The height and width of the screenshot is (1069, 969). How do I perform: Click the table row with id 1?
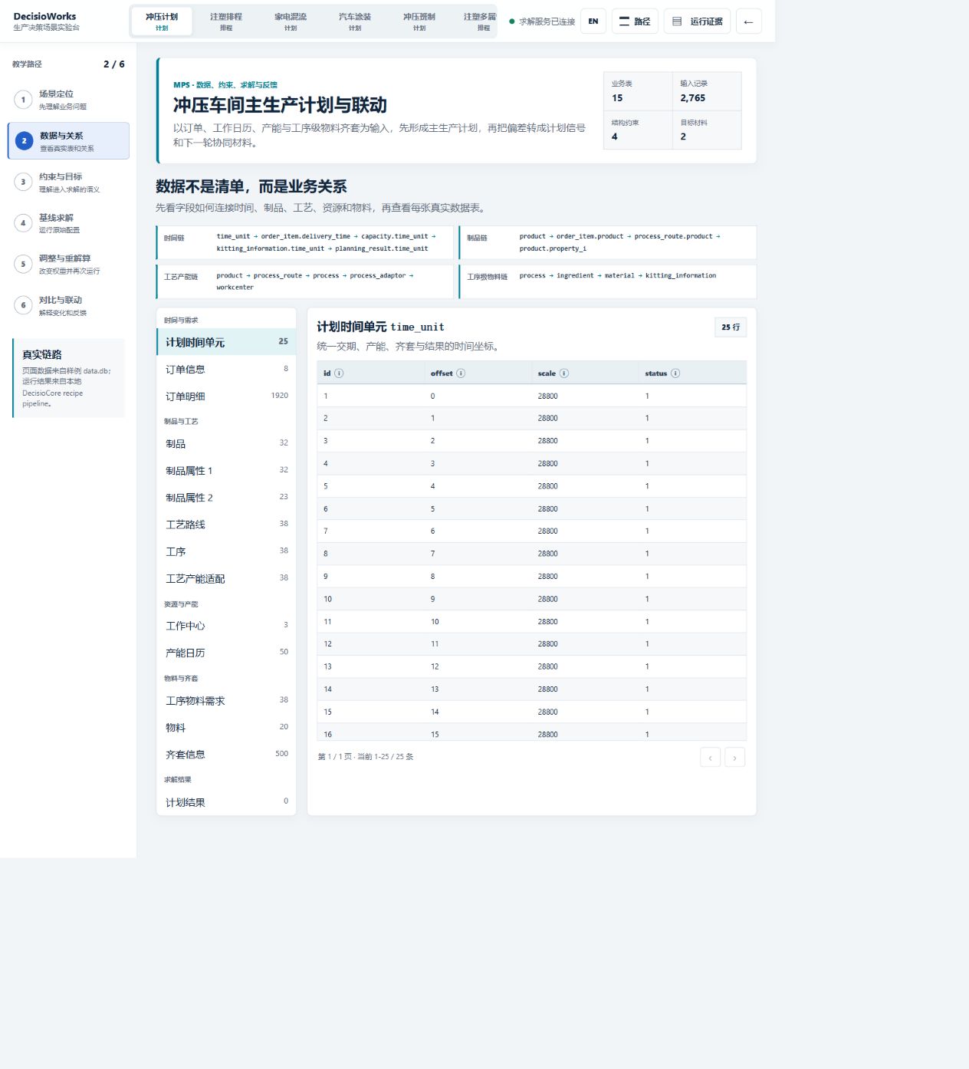(531, 396)
